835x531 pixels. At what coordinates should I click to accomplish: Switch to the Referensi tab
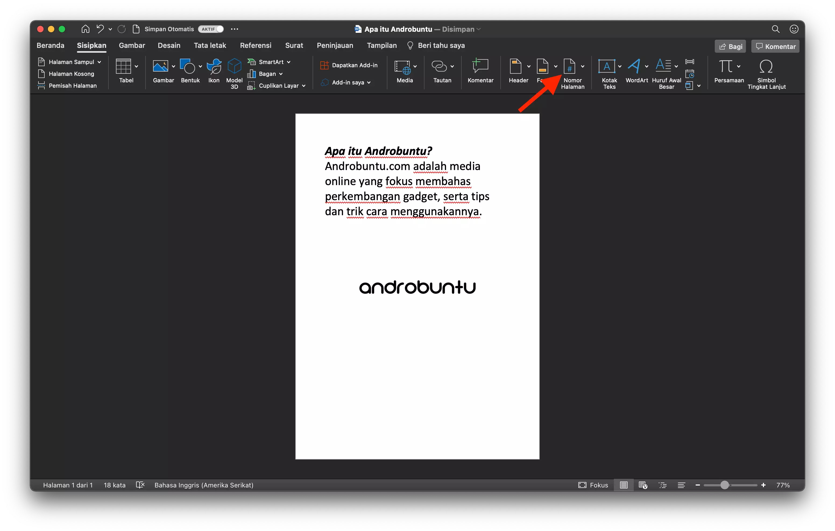[256, 45]
